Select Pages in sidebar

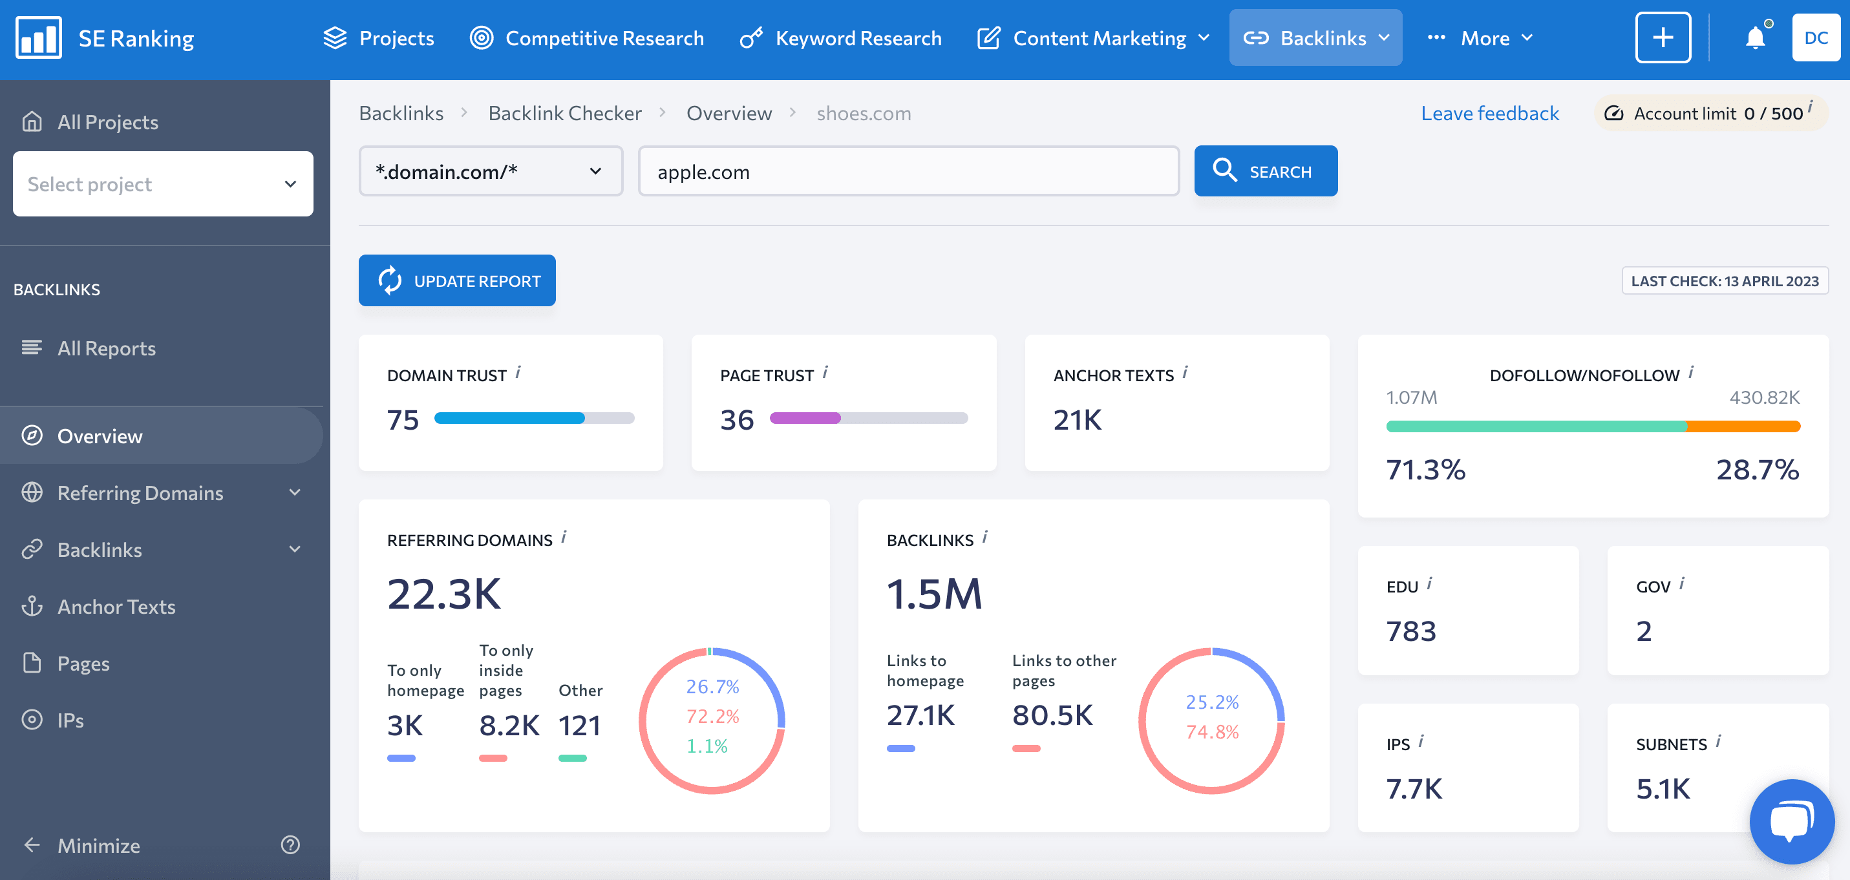(83, 663)
